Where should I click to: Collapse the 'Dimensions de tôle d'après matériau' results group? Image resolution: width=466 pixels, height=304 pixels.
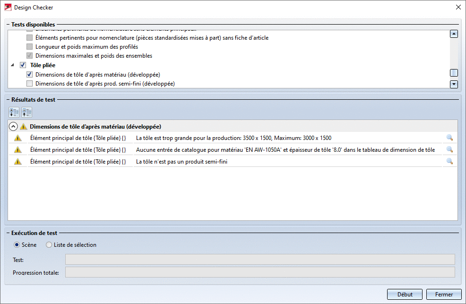pyautogui.click(x=13, y=127)
